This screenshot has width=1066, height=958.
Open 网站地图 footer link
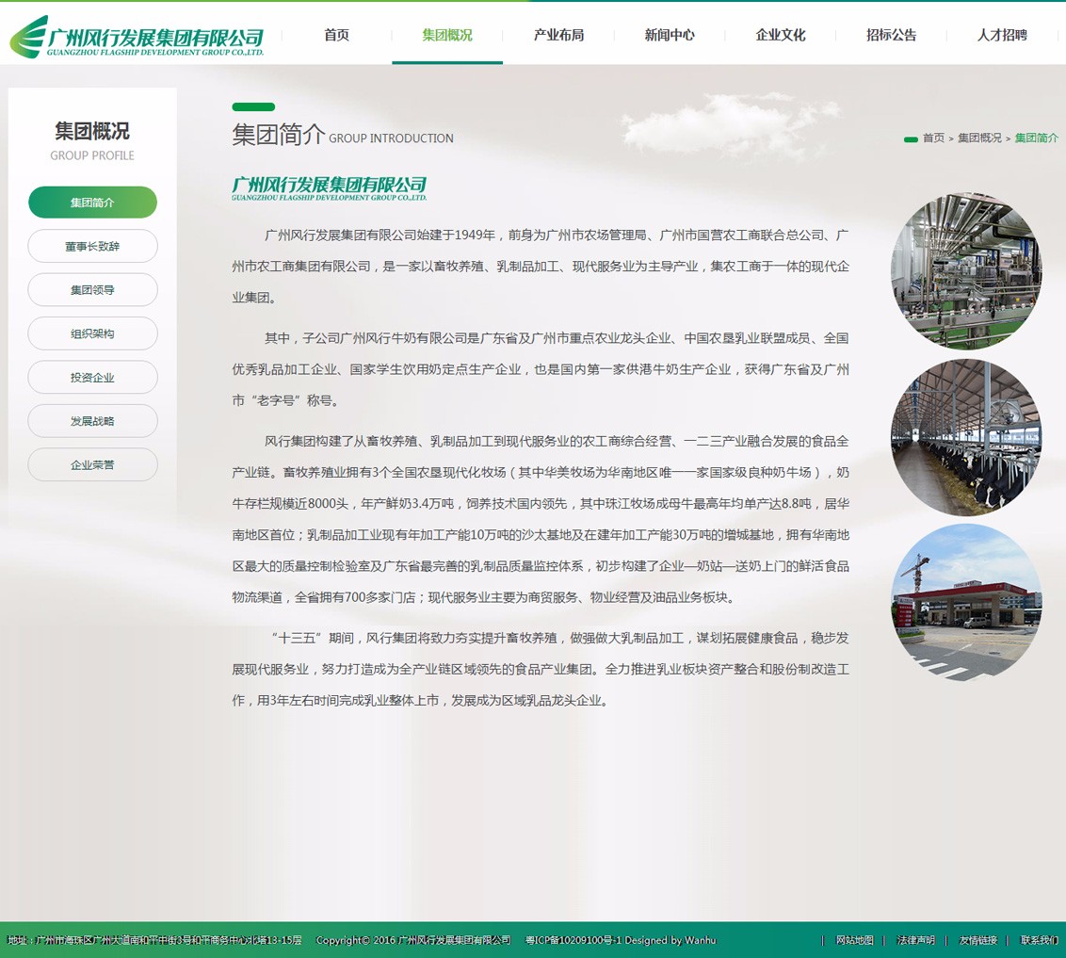click(x=854, y=940)
